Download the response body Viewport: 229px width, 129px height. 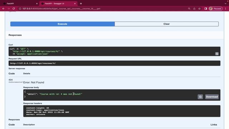click(212, 97)
